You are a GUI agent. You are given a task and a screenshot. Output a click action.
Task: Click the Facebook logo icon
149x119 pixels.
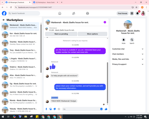(4, 13)
